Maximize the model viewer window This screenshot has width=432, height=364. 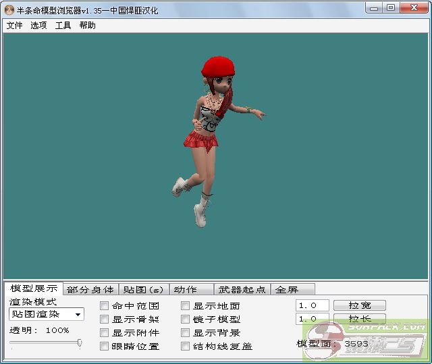click(x=391, y=7)
